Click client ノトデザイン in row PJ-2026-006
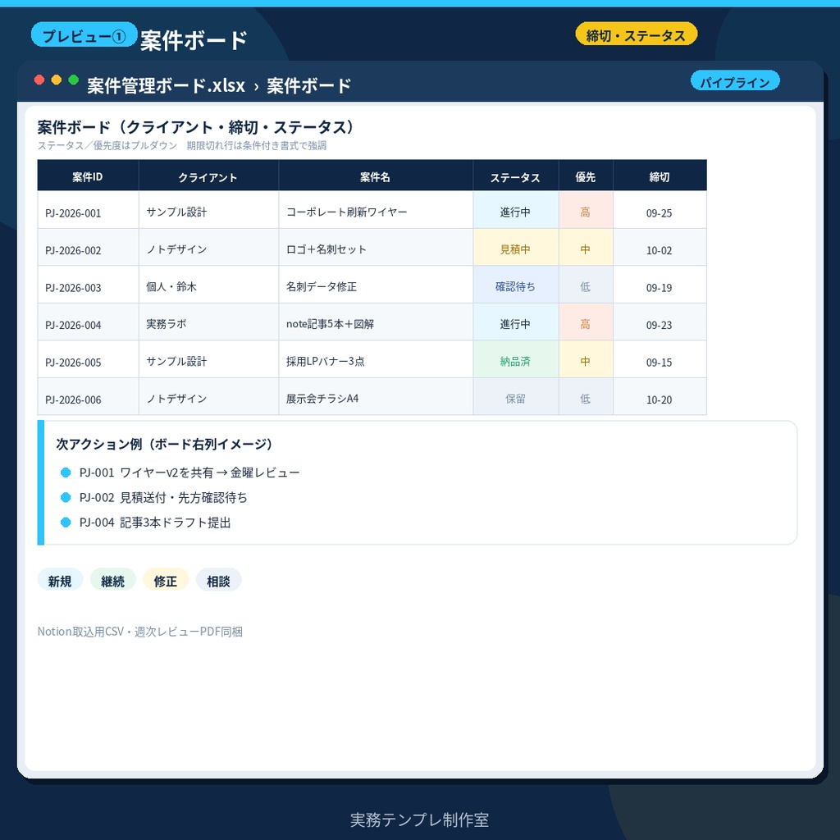The image size is (840, 840). 208,396
